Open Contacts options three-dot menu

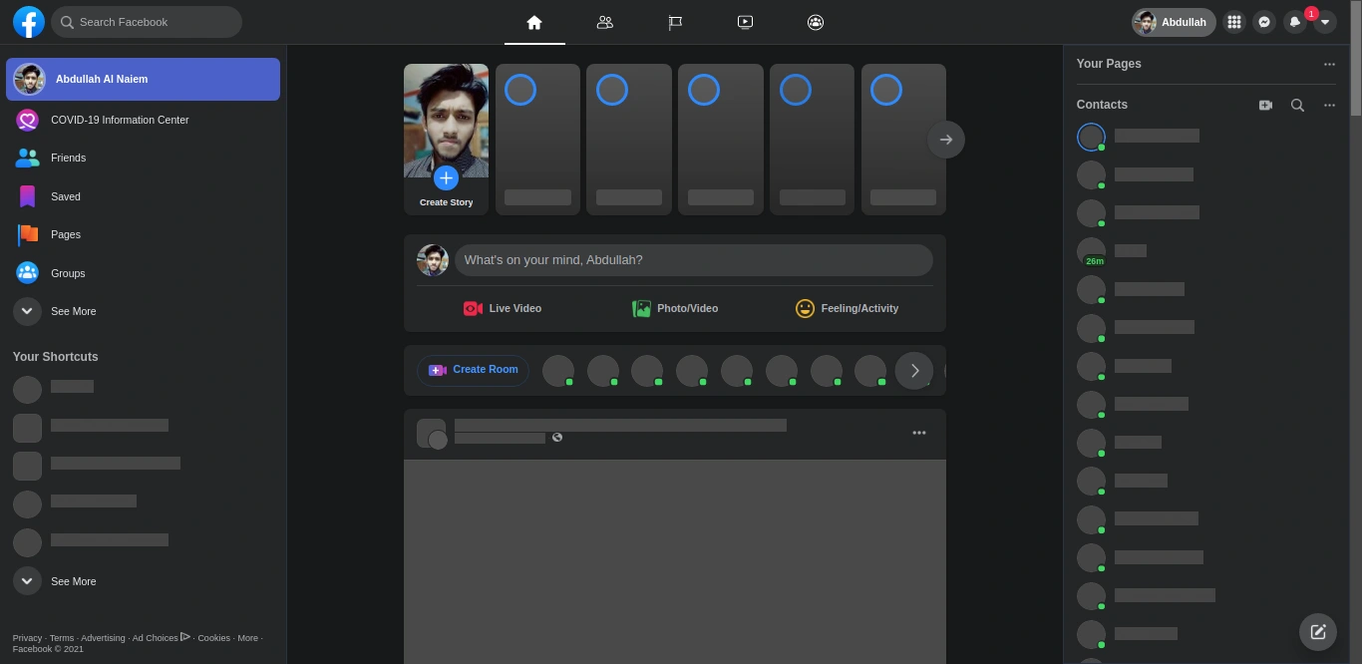(1329, 105)
